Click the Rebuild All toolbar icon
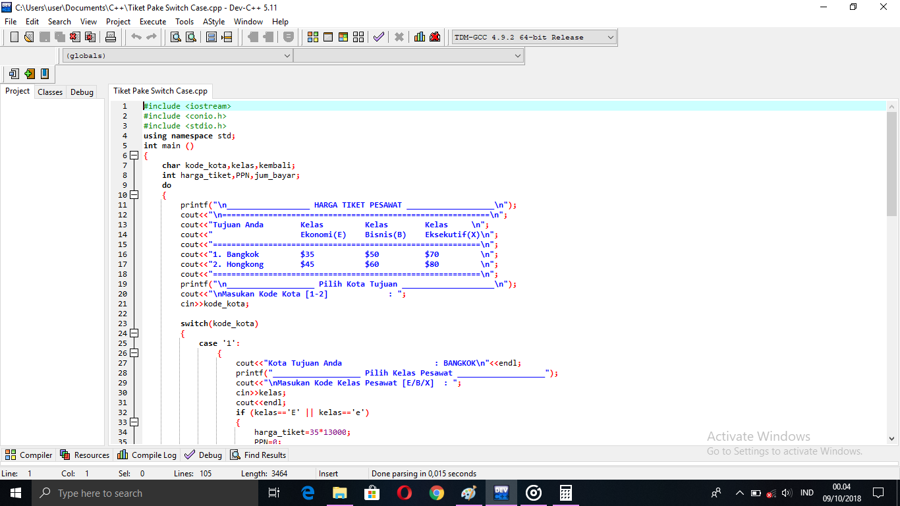This screenshot has width=900, height=506. coord(358,37)
